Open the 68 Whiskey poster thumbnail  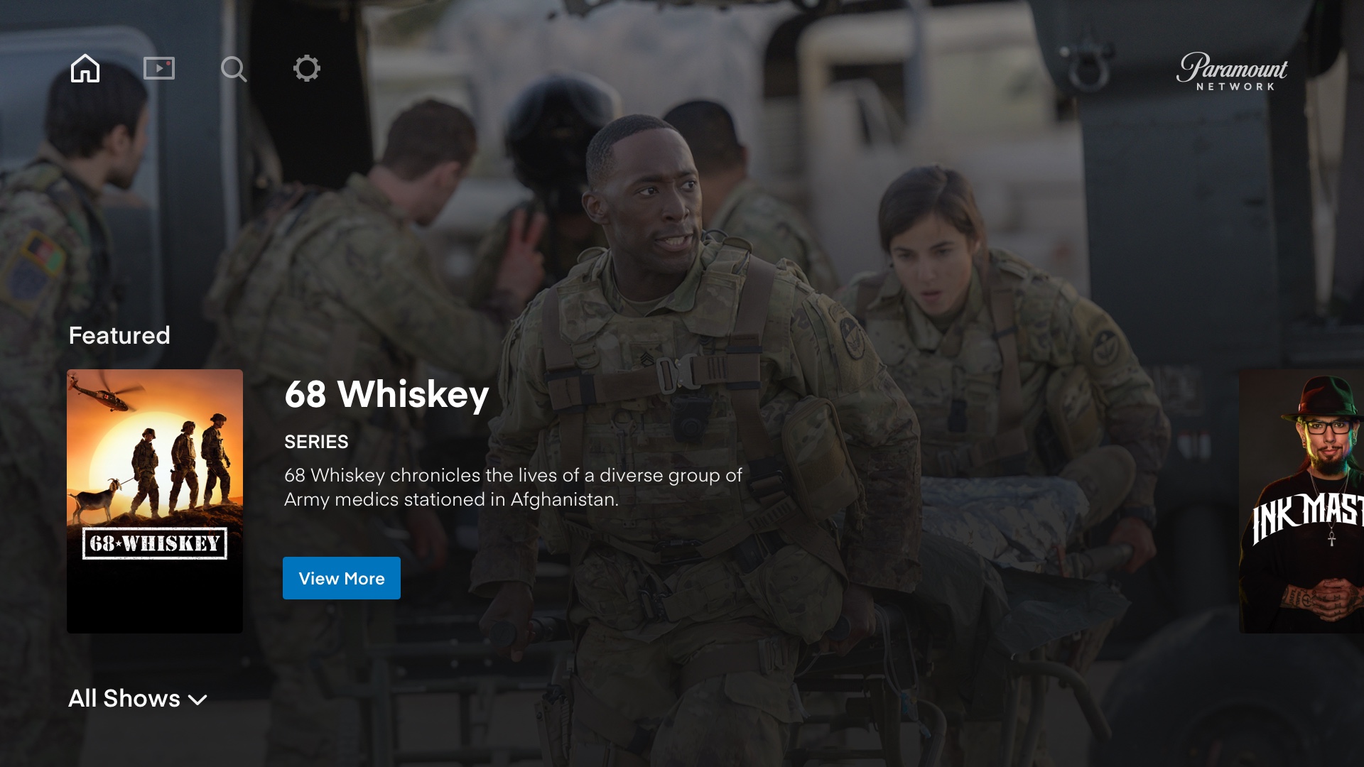pyautogui.click(x=155, y=501)
